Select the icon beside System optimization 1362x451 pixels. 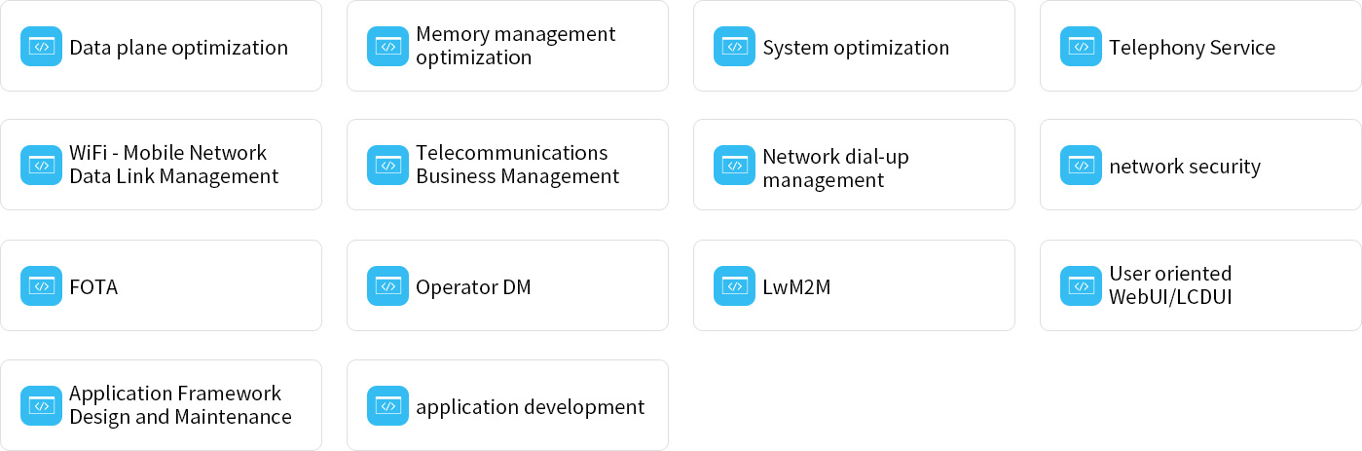[x=734, y=46]
